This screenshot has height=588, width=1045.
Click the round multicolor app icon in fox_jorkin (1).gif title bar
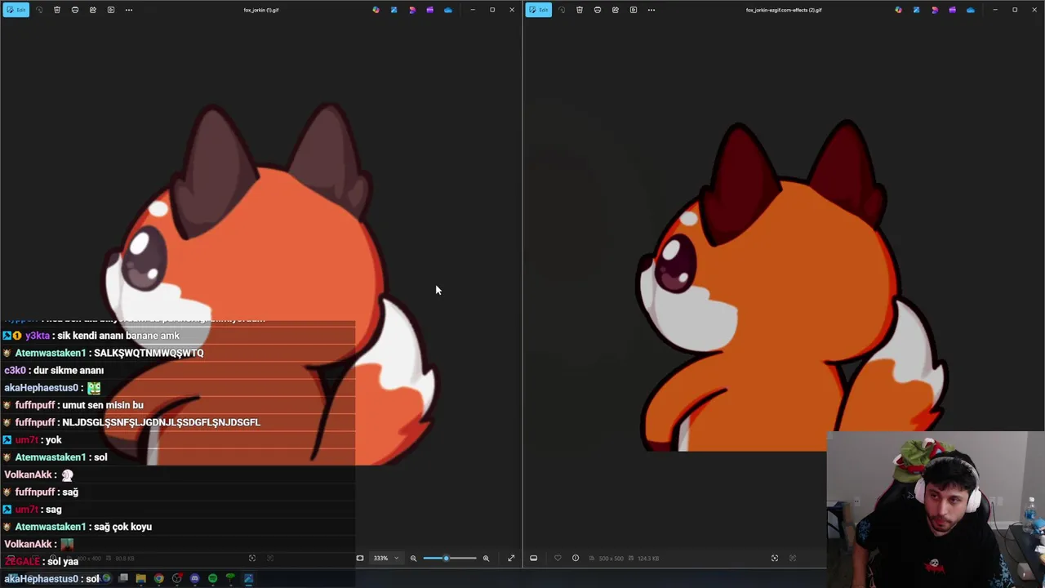coord(376,10)
